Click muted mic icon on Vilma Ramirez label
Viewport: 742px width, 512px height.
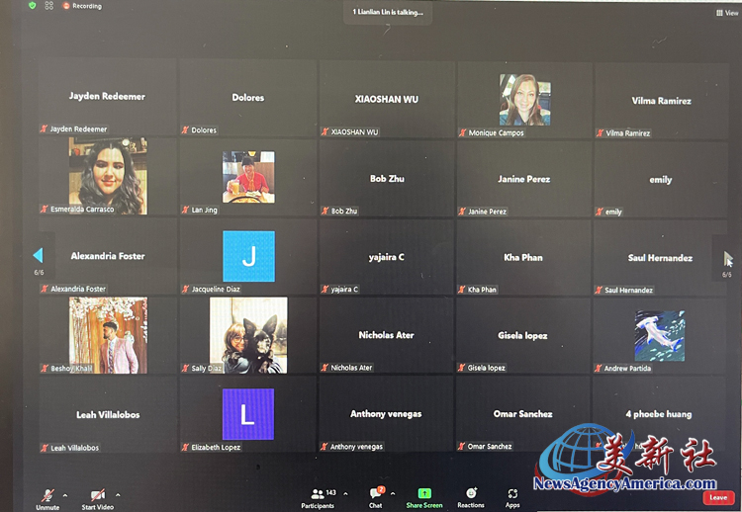coord(600,133)
